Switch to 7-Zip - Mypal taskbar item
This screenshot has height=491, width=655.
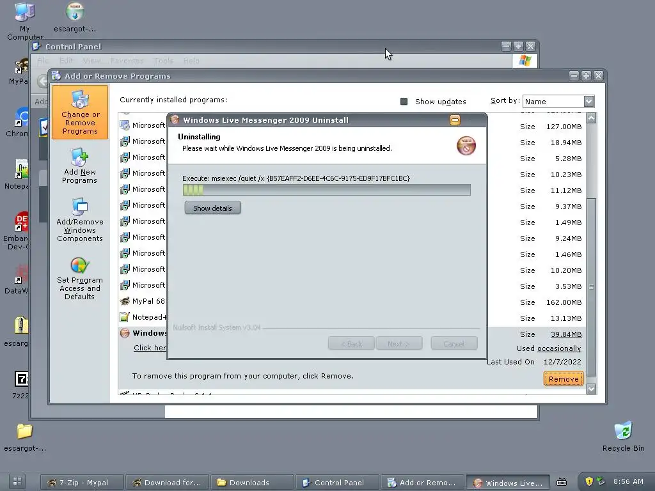[83, 482]
